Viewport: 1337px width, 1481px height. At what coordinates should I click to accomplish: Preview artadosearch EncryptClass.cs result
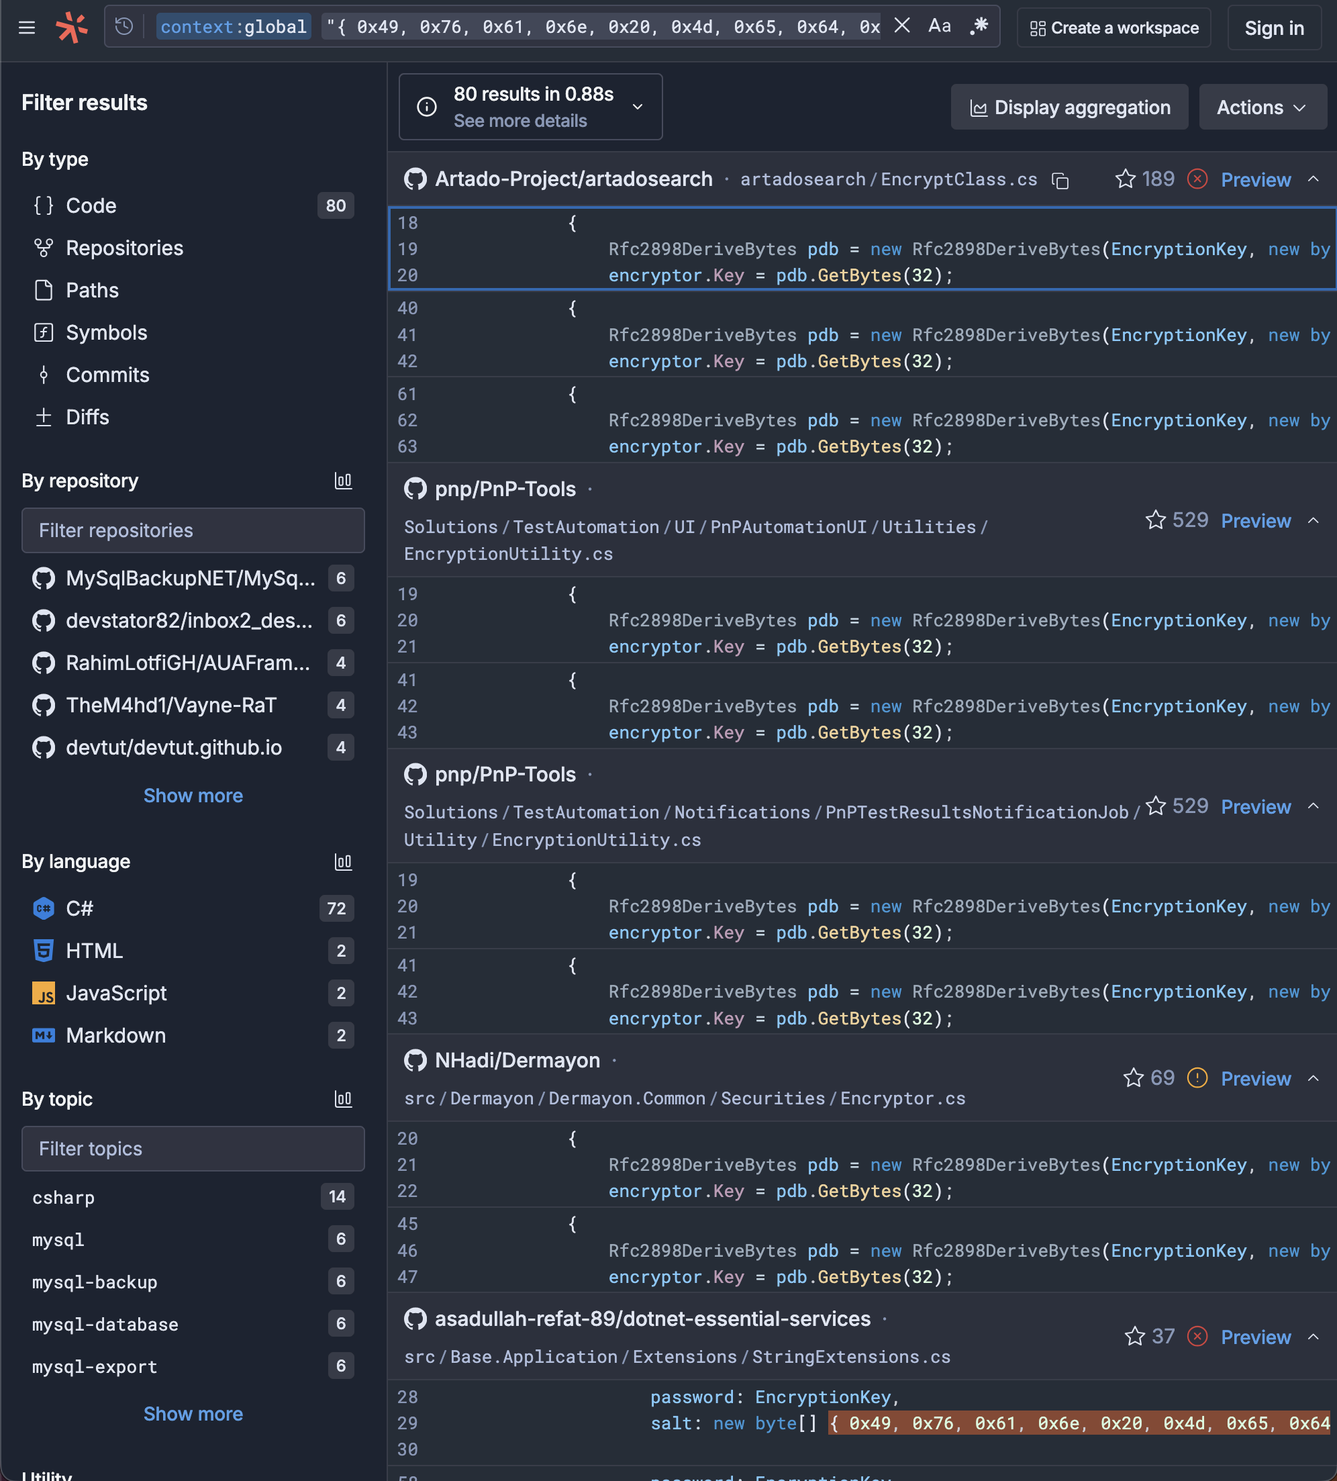1256,180
